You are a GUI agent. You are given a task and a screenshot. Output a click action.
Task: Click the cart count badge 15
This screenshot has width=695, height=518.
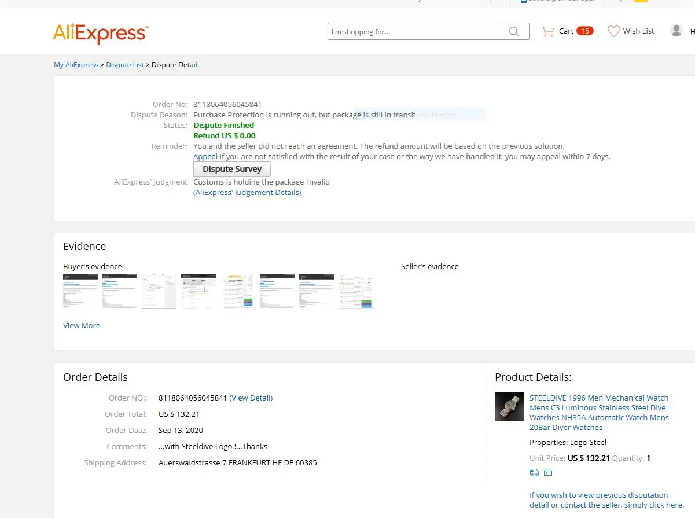(x=585, y=31)
